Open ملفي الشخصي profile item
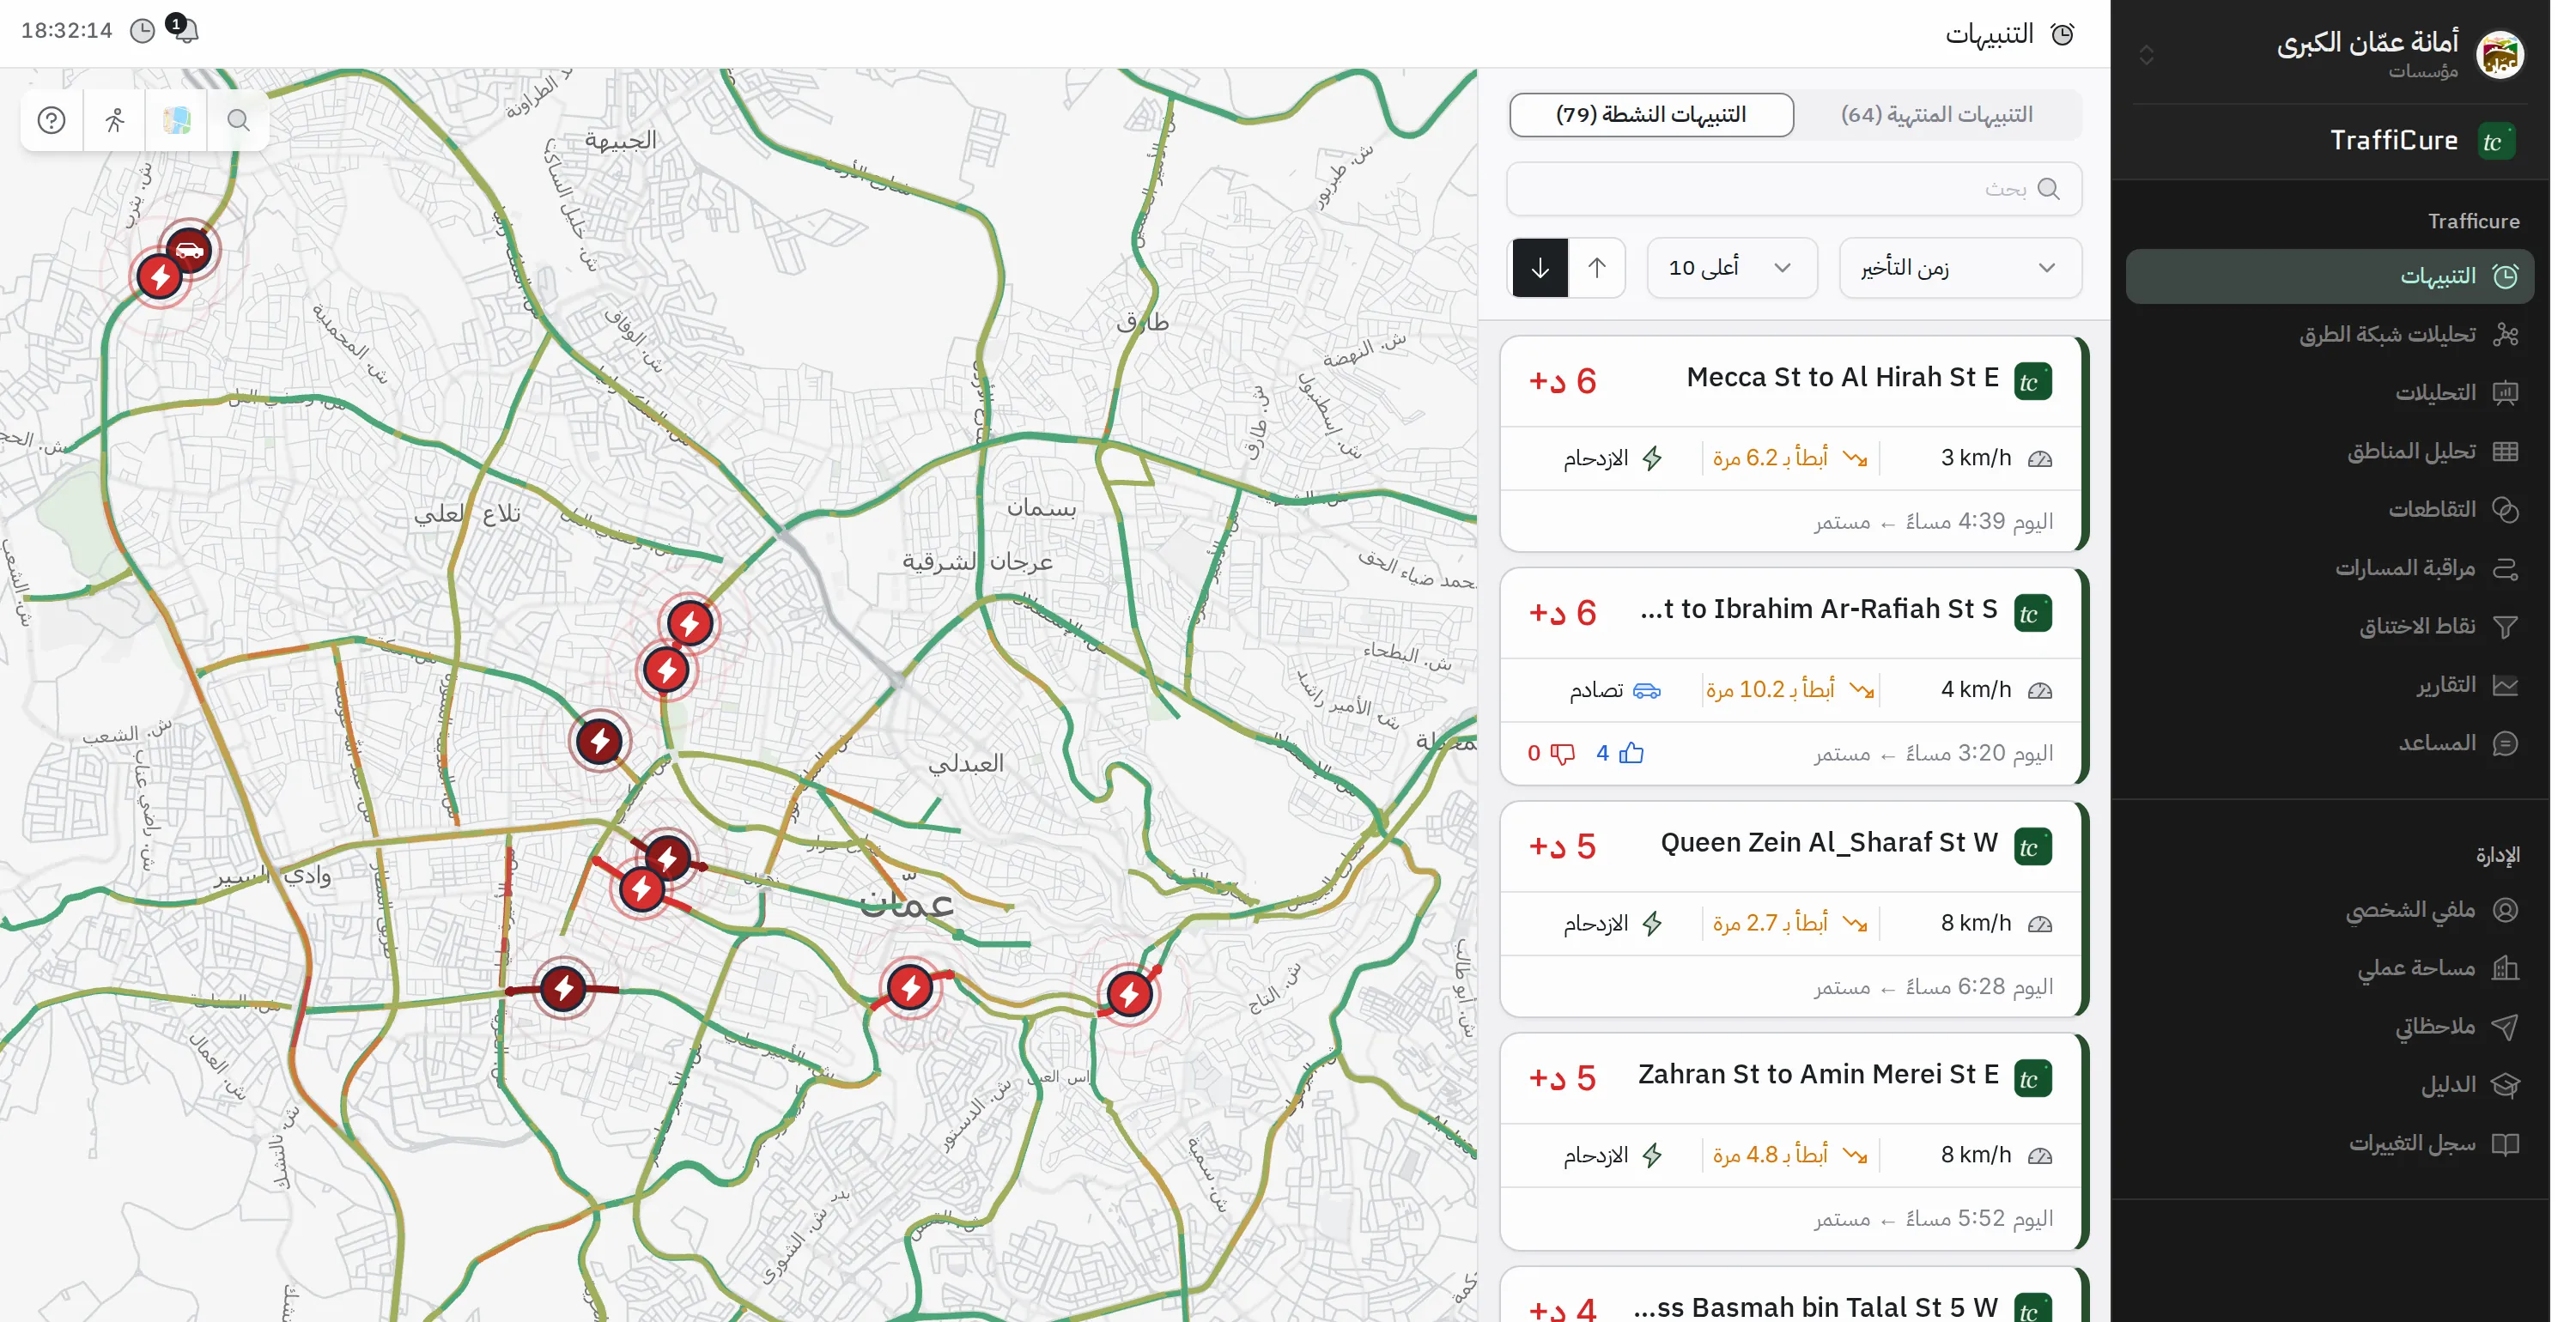The image size is (2576, 1322). [x=2329, y=910]
